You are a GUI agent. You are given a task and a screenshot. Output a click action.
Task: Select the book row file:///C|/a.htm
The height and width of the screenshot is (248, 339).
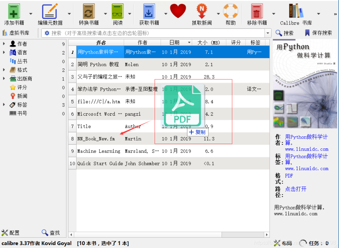[173, 101]
